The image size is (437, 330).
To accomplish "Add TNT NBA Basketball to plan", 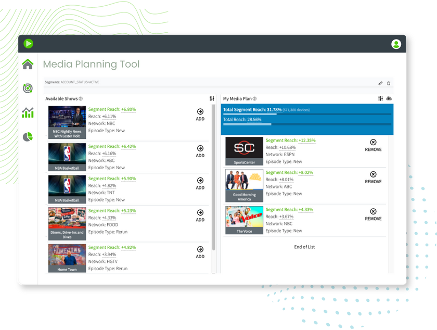I will point(200,184).
